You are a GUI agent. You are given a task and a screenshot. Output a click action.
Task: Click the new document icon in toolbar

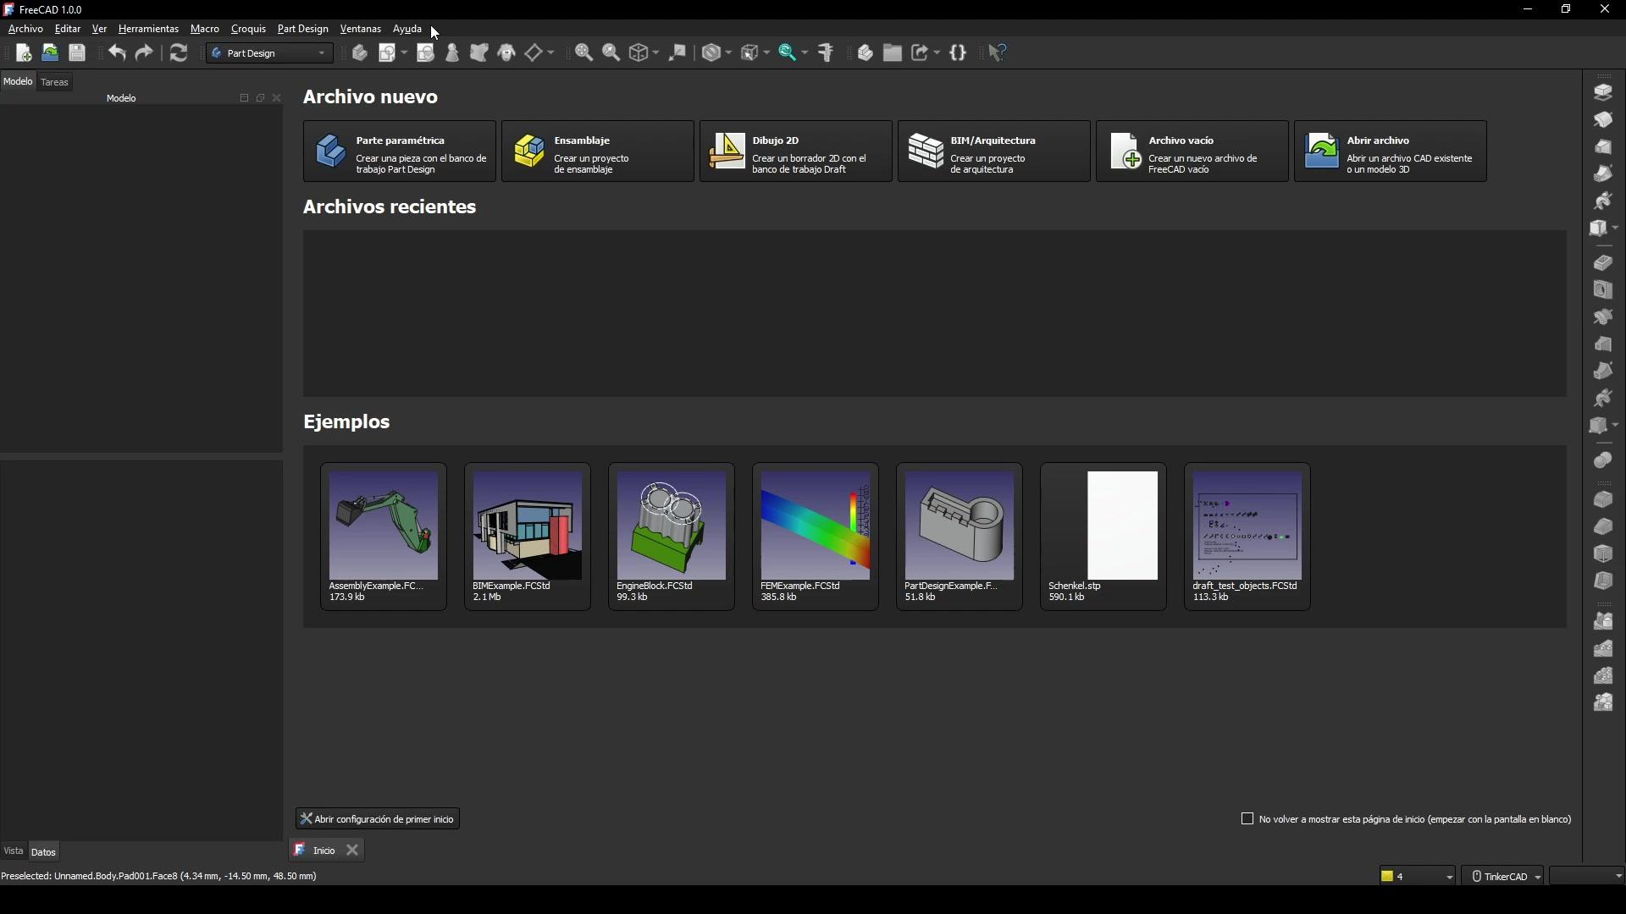(24, 53)
